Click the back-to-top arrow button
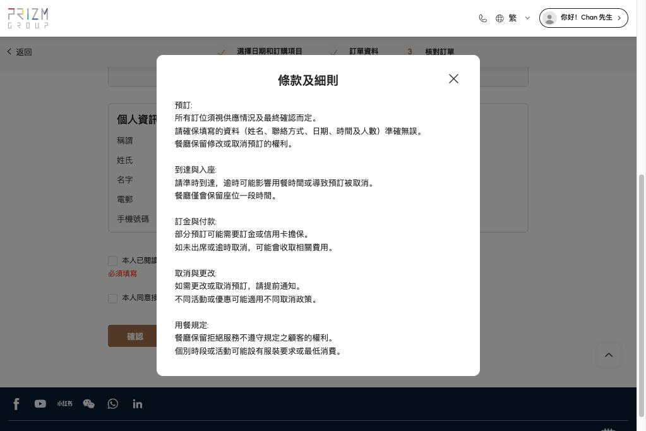The width and height of the screenshot is (646, 431). click(609, 355)
